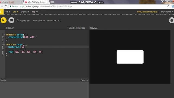
Task: Expand the My Account dropdown
Action: (167, 12)
